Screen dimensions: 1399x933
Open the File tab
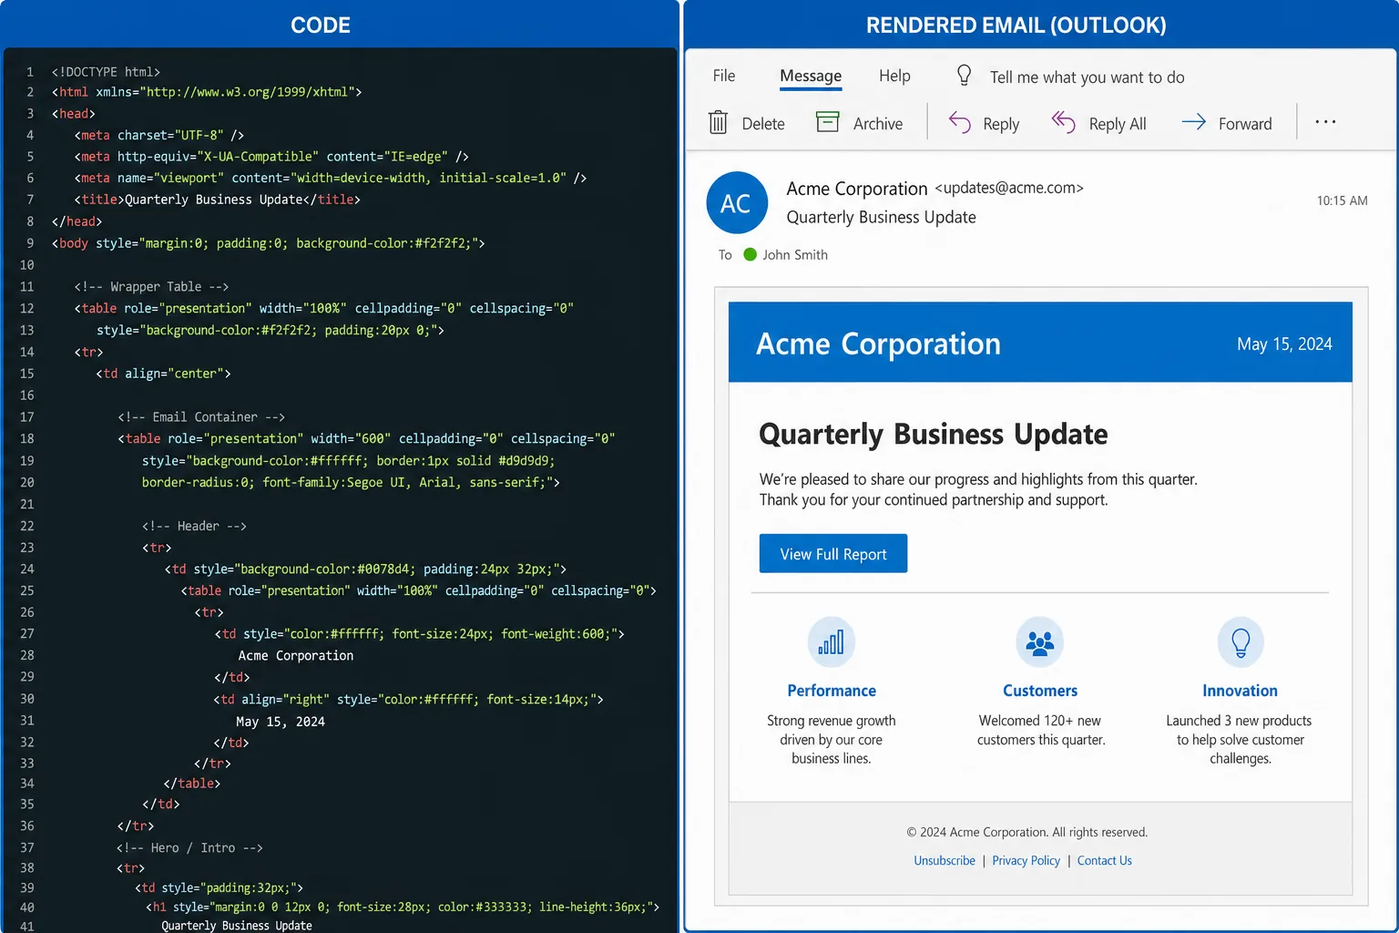click(724, 76)
